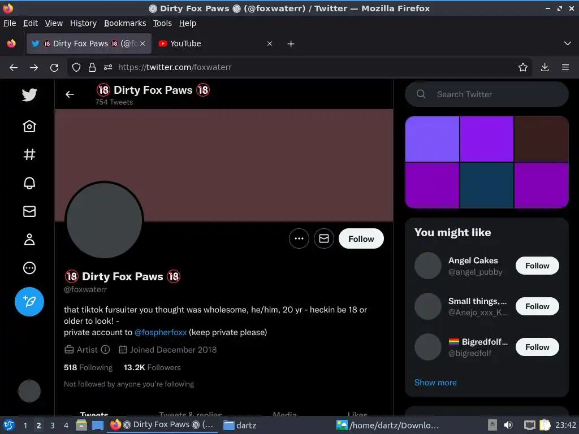
Task: Click the search magnifier icon
Action: [421, 94]
